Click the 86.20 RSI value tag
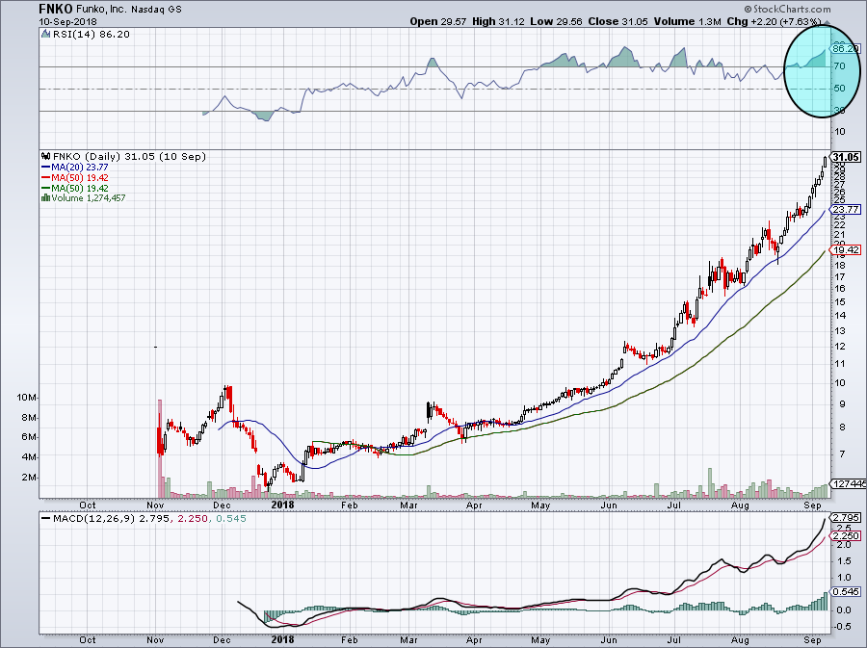This screenshot has width=867, height=648. click(846, 48)
